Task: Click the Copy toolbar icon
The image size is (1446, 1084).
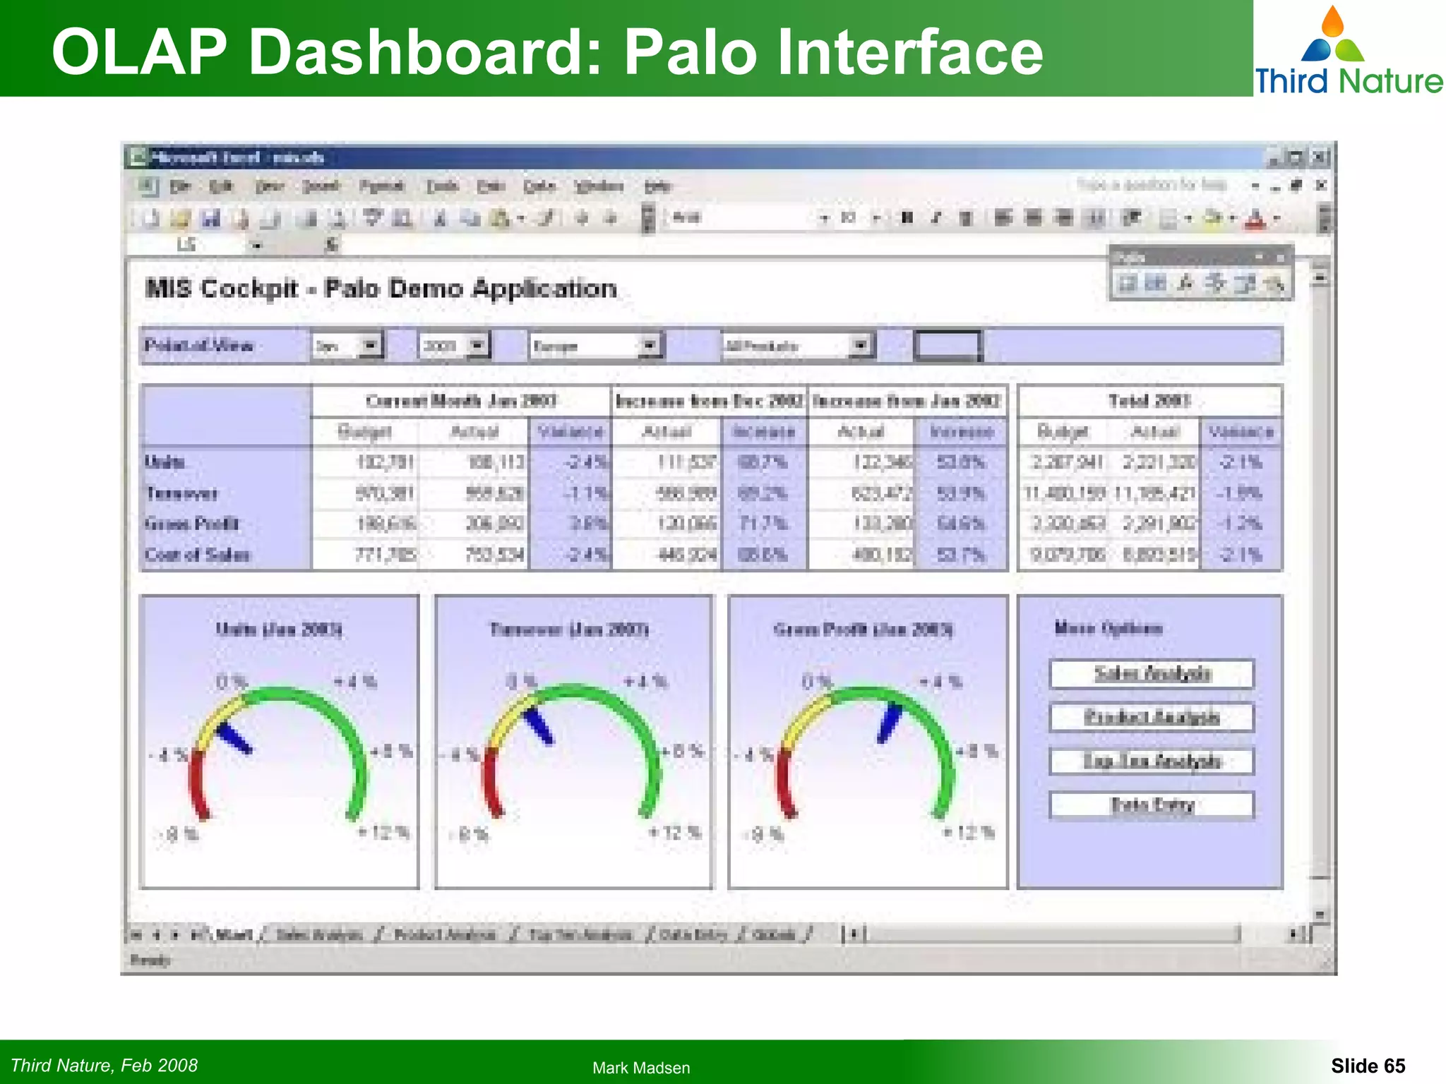Action: coord(470,219)
